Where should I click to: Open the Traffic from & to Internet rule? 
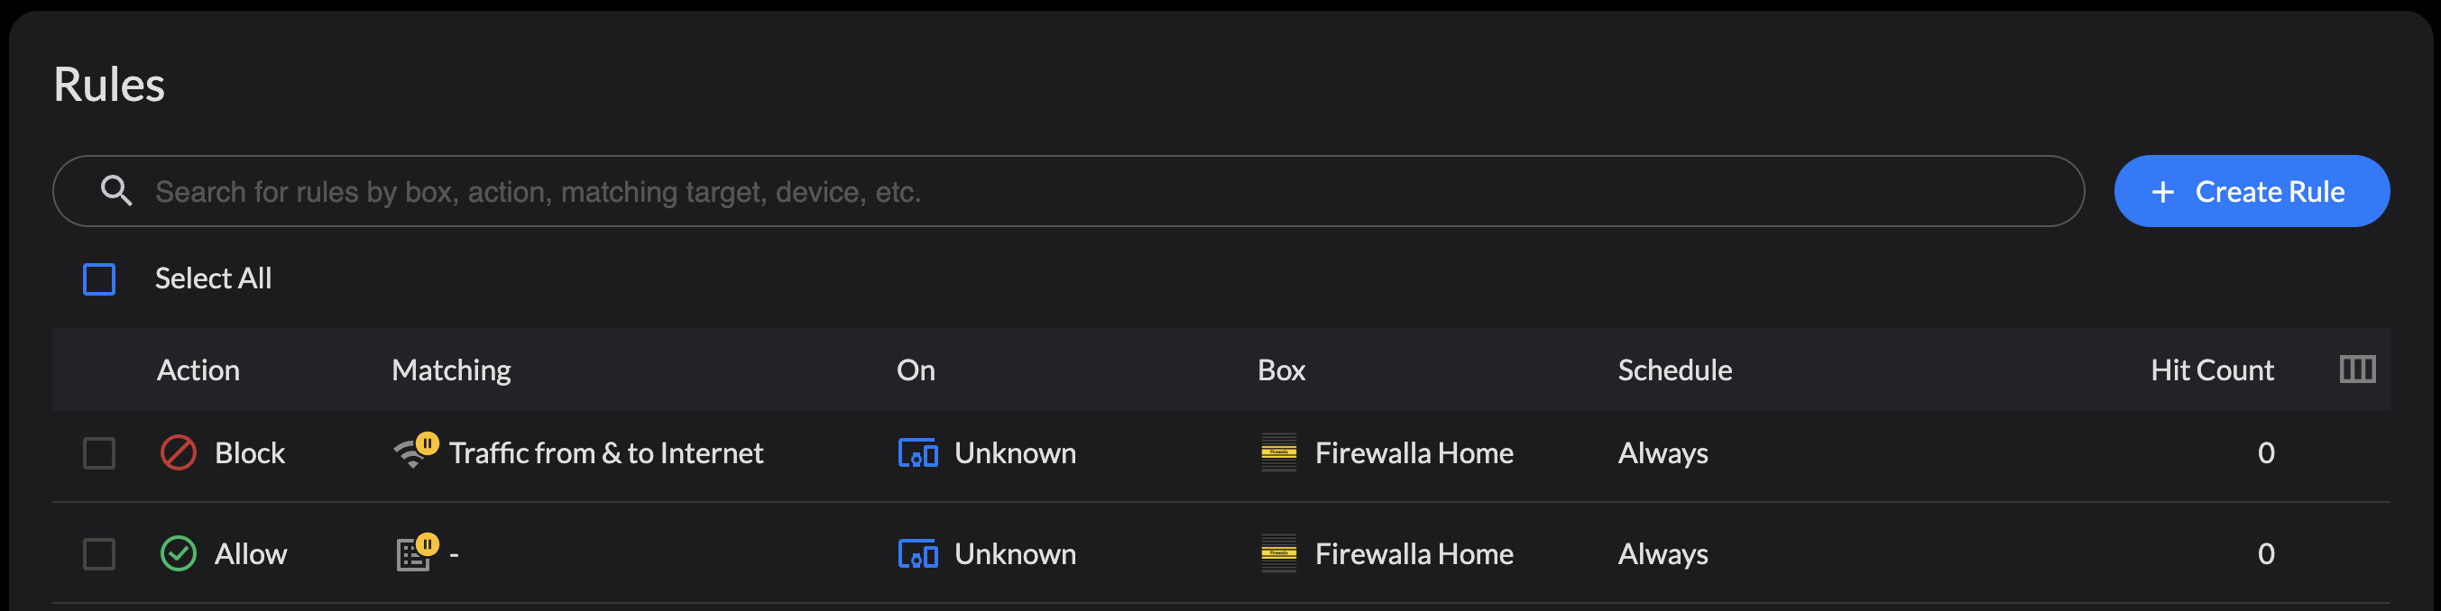point(605,454)
